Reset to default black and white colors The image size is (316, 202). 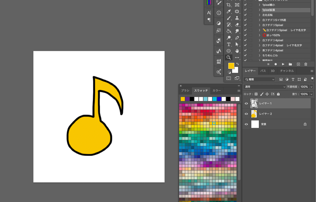click(229, 72)
